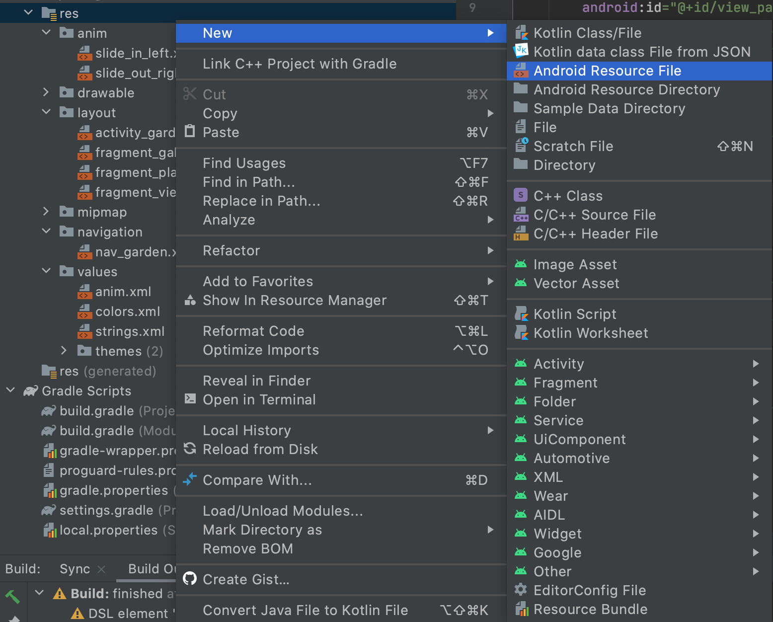Click the Cut scissors icon
The width and height of the screenshot is (773, 622).
click(190, 94)
